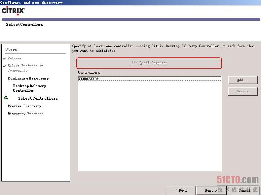This screenshot has width=261, height=195.
Task: Click the Remove controller button
Action: point(243,91)
